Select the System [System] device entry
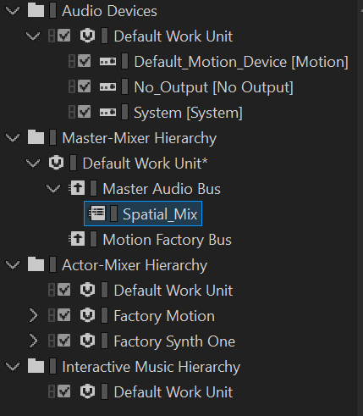The width and height of the screenshot is (363, 416). coord(188,113)
